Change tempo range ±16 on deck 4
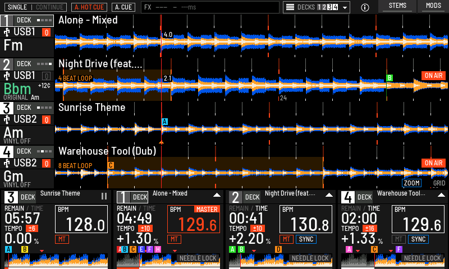 tap(370, 229)
